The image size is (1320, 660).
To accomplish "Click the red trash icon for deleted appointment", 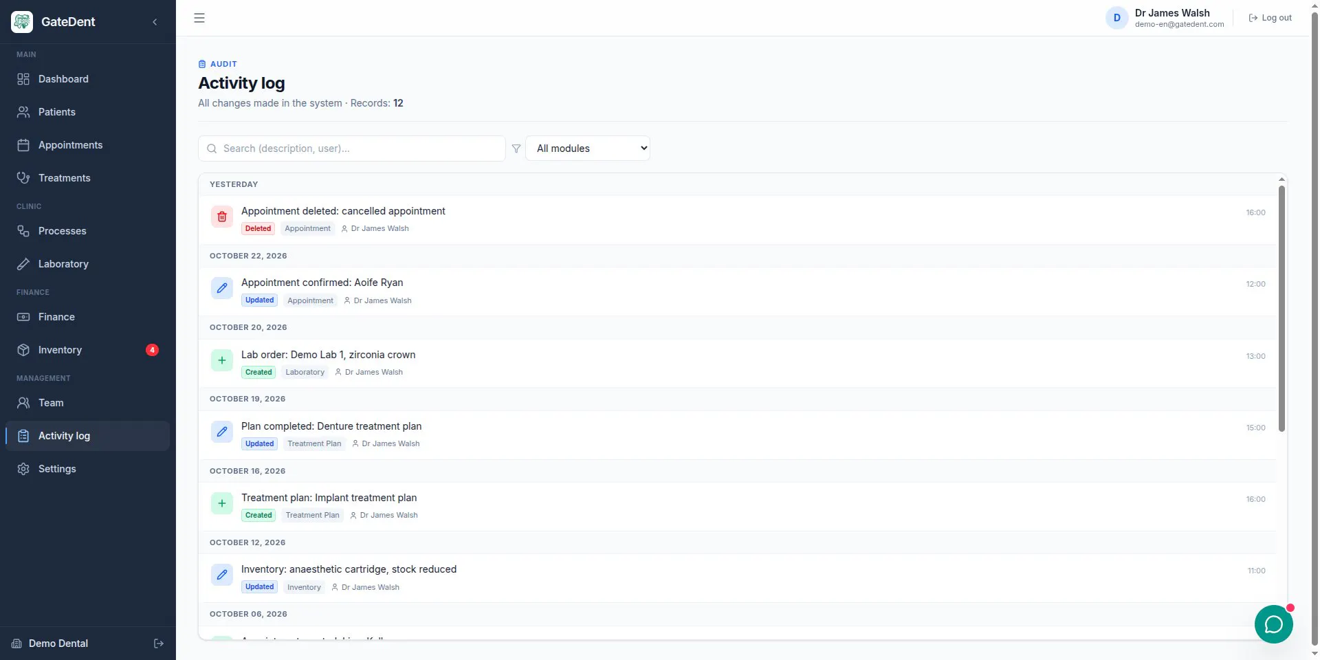I will click(x=222, y=217).
